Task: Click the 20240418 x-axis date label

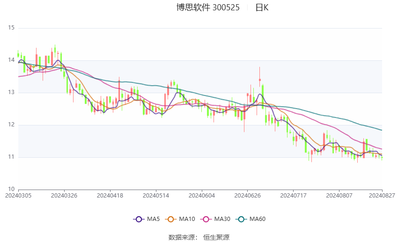Action: [110, 196]
